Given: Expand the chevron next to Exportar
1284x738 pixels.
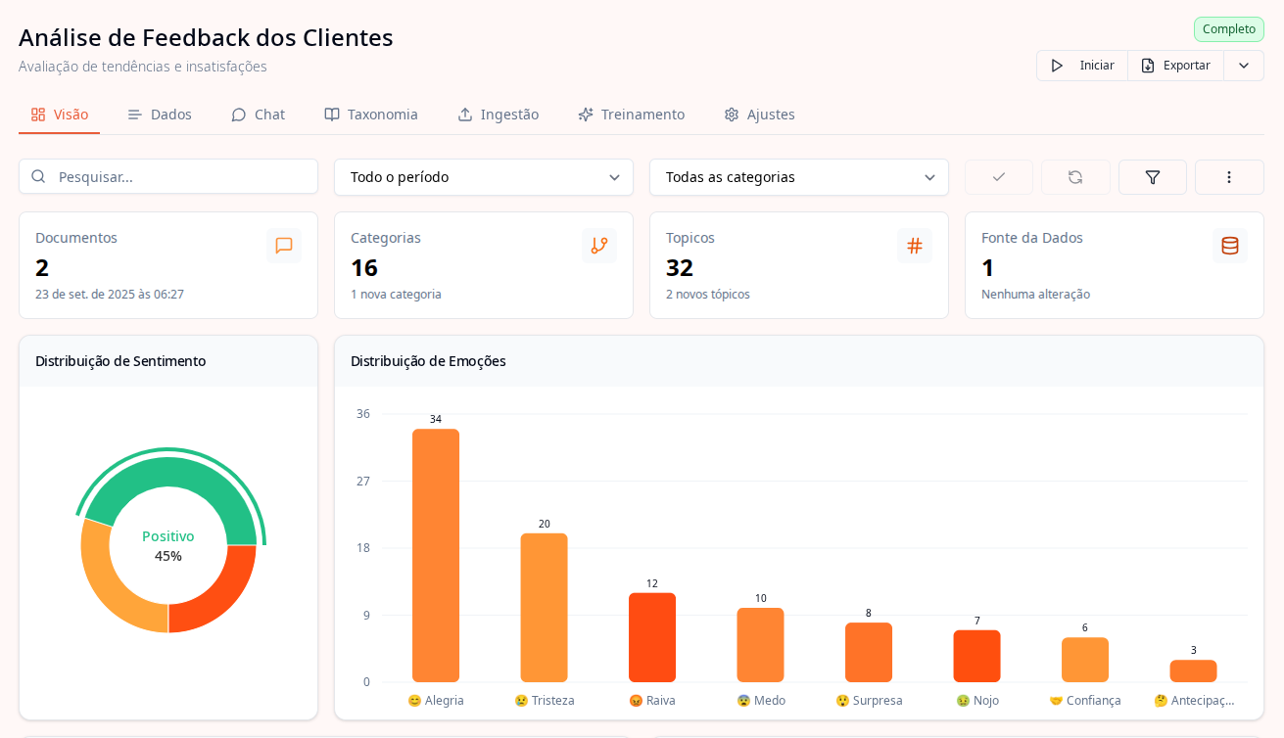Looking at the screenshot, I should pyautogui.click(x=1243, y=66).
